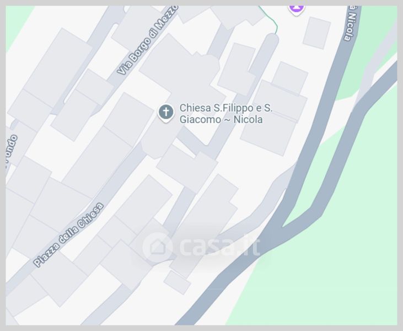Click the casa.it house logo icon
This screenshot has width=403, height=331.
point(157,247)
